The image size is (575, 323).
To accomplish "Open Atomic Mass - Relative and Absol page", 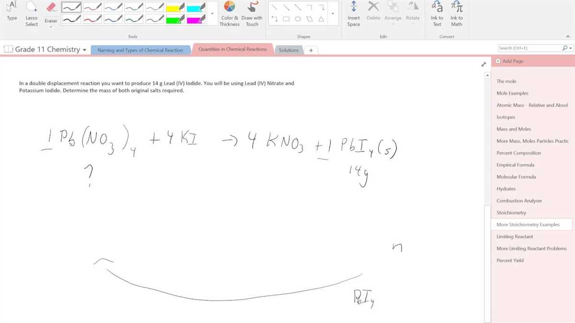I will click(x=532, y=105).
